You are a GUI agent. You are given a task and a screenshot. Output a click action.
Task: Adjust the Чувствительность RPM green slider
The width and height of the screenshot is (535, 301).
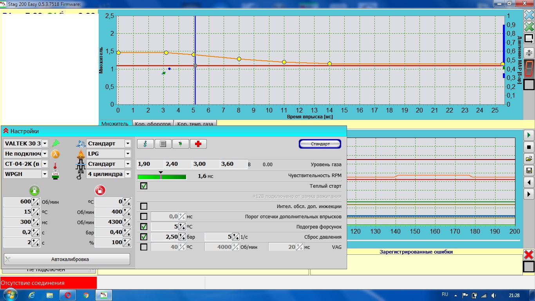[x=162, y=177]
